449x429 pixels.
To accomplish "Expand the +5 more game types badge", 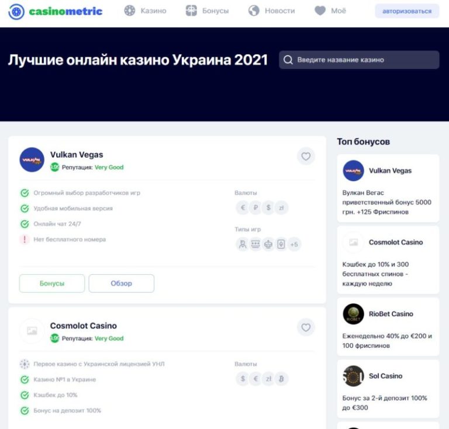I will coord(294,244).
